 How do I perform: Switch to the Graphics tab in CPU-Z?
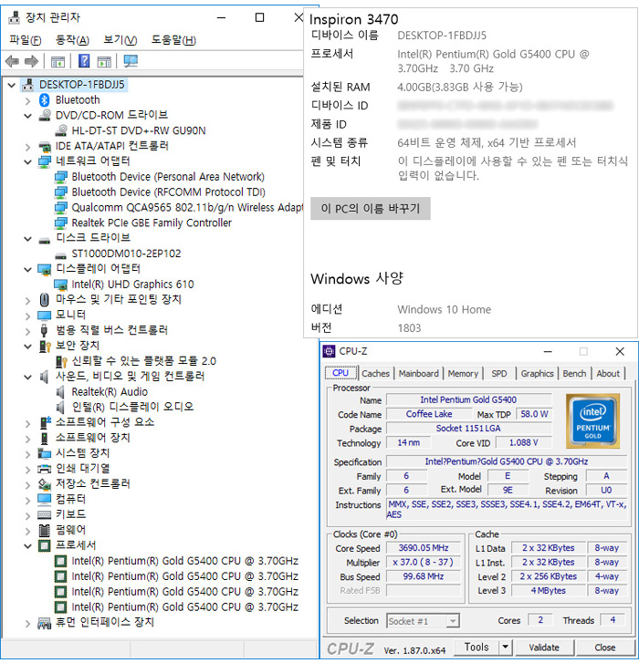point(537,373)
